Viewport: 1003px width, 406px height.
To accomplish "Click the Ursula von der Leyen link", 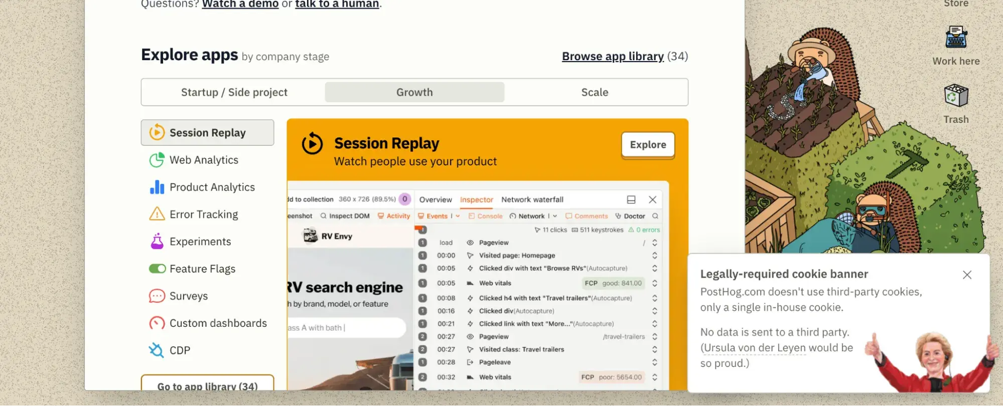I will click(x=755, y=348).
